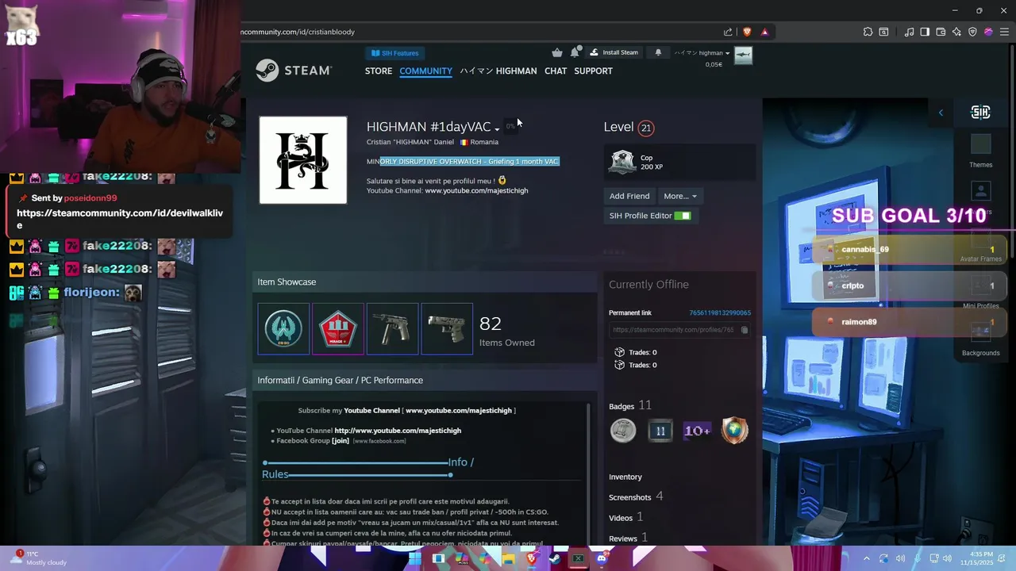This screenshot has height=571, width=1016.
Task: Click the globe shield badge
Action: [734, 431]
